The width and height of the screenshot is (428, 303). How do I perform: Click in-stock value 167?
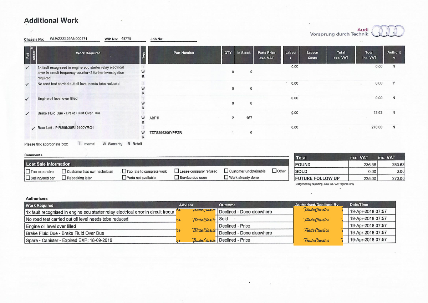[249, 118]
